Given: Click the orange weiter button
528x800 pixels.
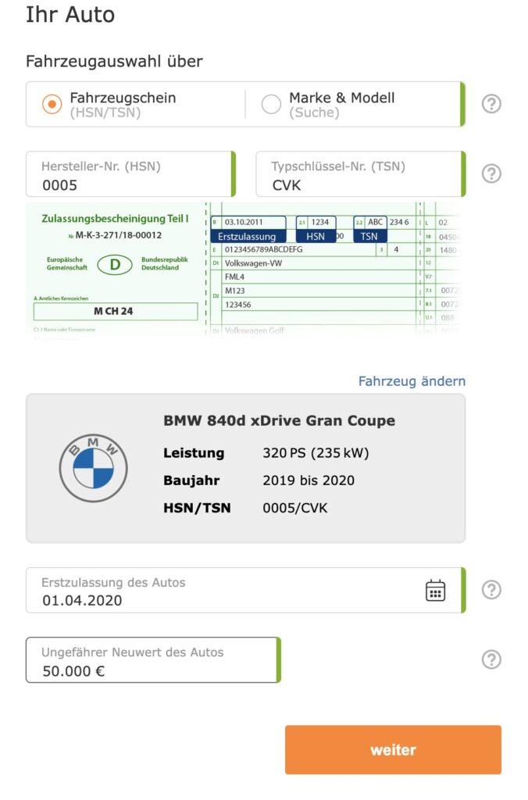Looking at the screenshot, I should point(393,750).
